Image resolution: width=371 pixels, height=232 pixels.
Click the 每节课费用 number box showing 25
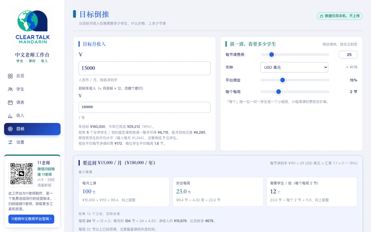(348, 55)
